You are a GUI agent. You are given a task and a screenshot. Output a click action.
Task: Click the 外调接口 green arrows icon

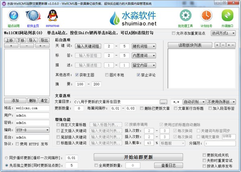click(227, 16)
